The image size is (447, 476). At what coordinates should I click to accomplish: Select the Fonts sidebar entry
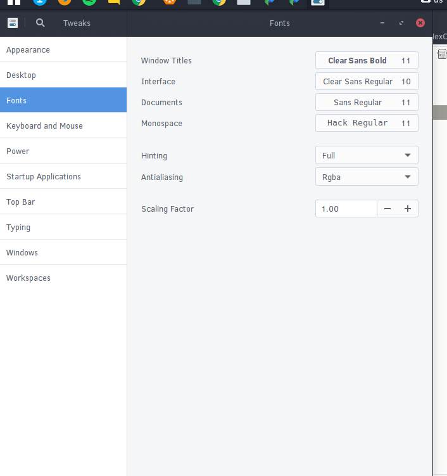click(63, 100)
